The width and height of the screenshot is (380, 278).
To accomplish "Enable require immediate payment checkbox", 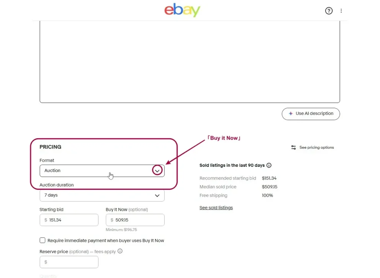I will [x=43, y=240].
